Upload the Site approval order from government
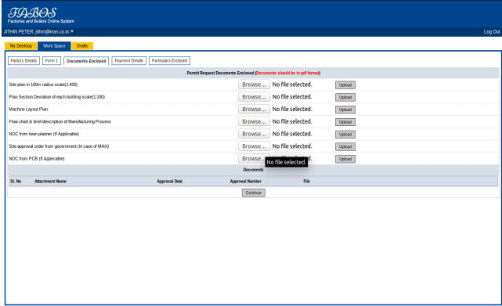Image resolution: width=502 pixels, height=306 pixels. point(345,146)
